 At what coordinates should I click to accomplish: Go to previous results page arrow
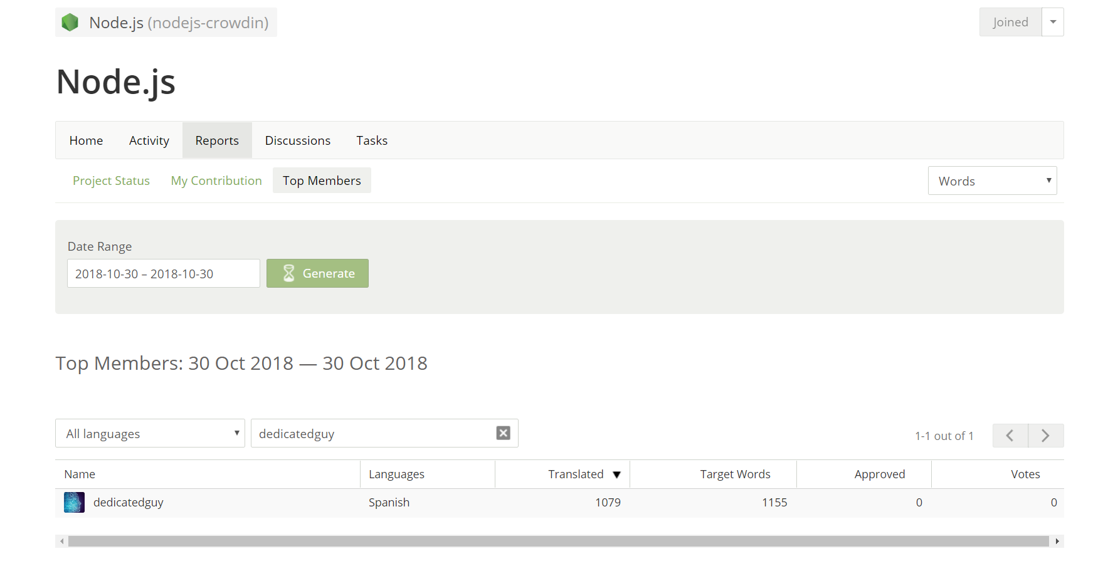tap(1010, 436)
